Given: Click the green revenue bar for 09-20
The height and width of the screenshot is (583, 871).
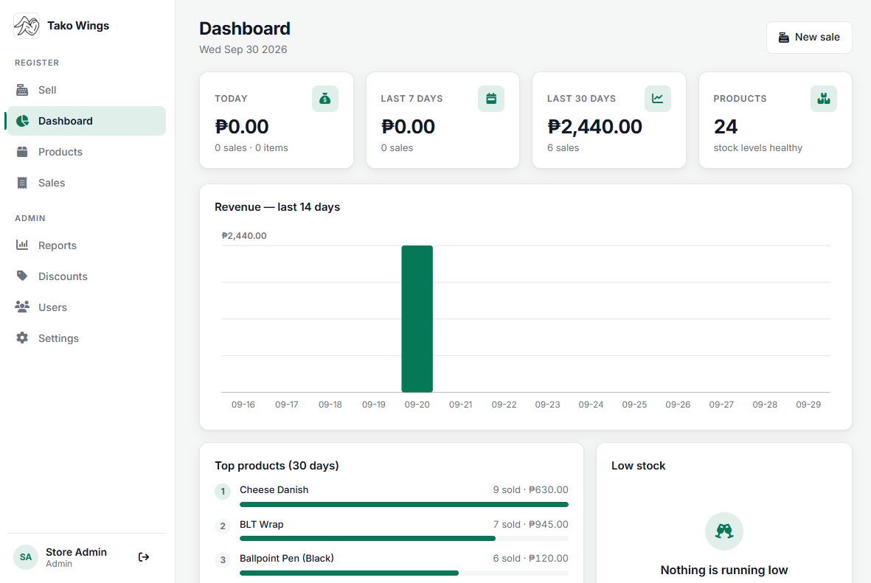Looking at the screenshot, I should click(x=417, y=318).
